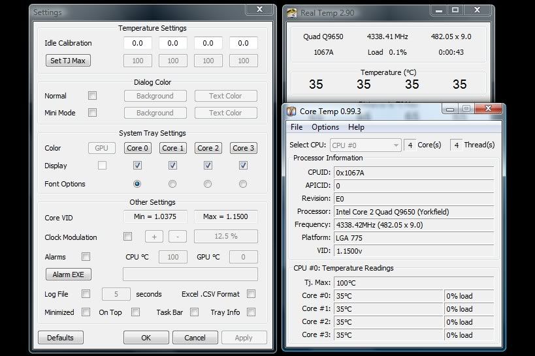The image size is (535, 356).
Task: Uncheck Core 1 tray display checkbox
Action: tap(172, 165)
